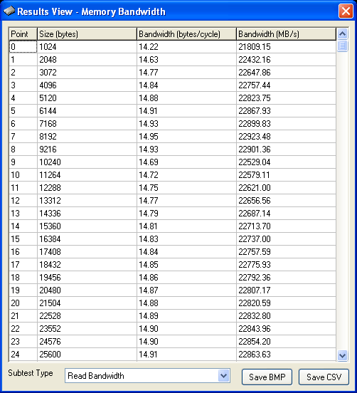Select the size cell 4096

point(87,85)
